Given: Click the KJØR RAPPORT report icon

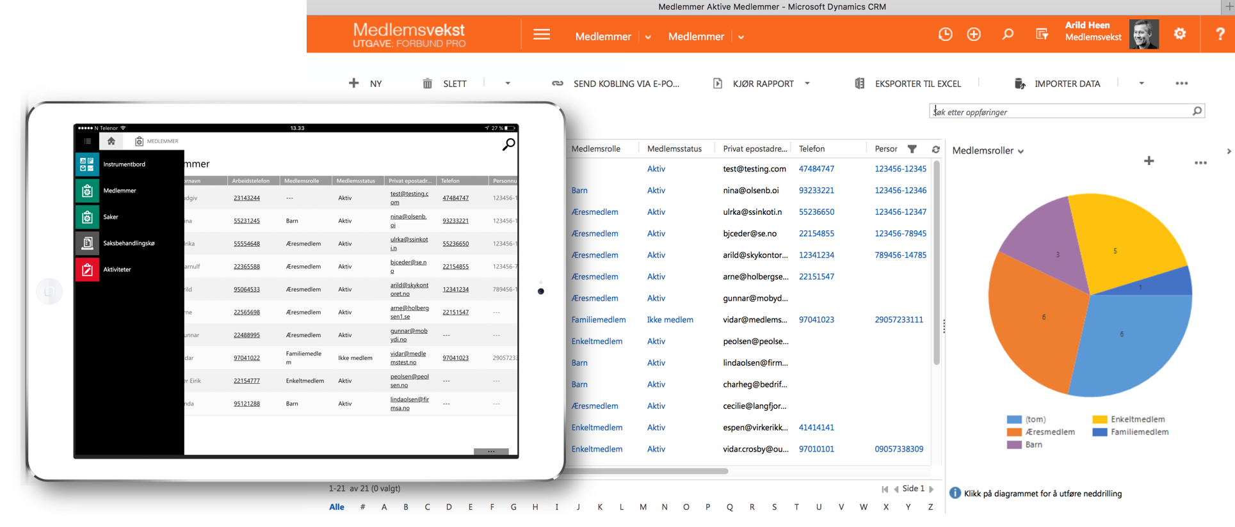Looking at the screenshot, I should [x=718, y=83].
